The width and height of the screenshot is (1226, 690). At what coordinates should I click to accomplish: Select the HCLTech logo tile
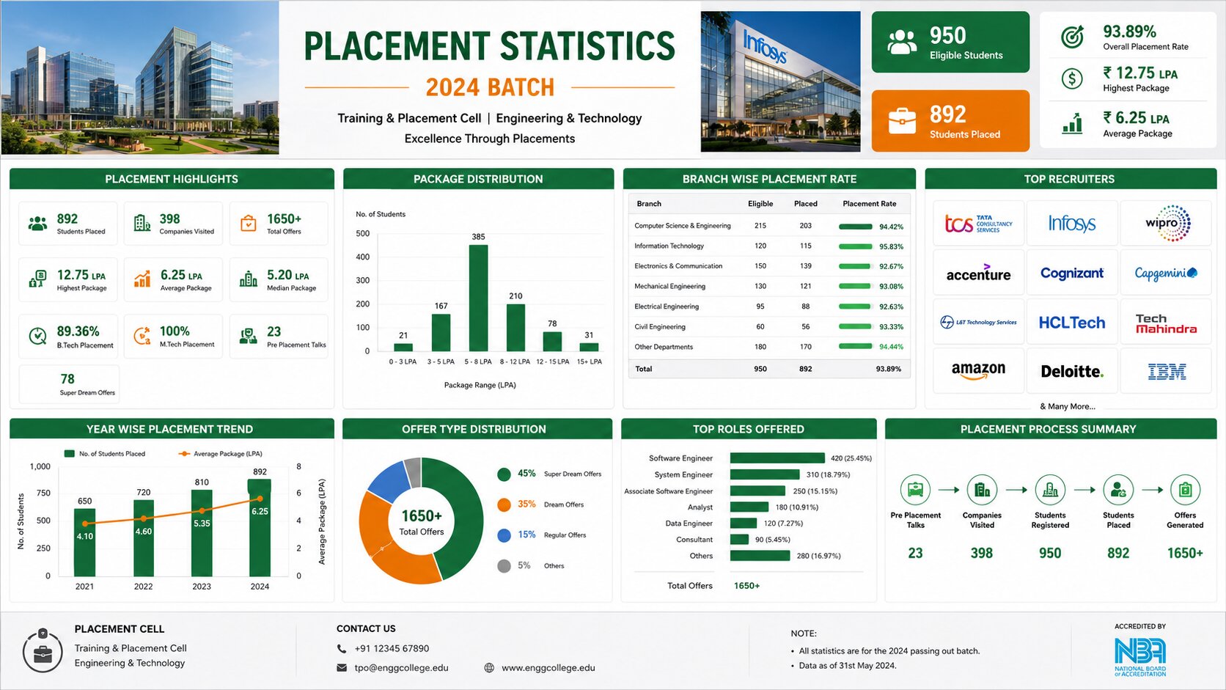coord(1072,322)
